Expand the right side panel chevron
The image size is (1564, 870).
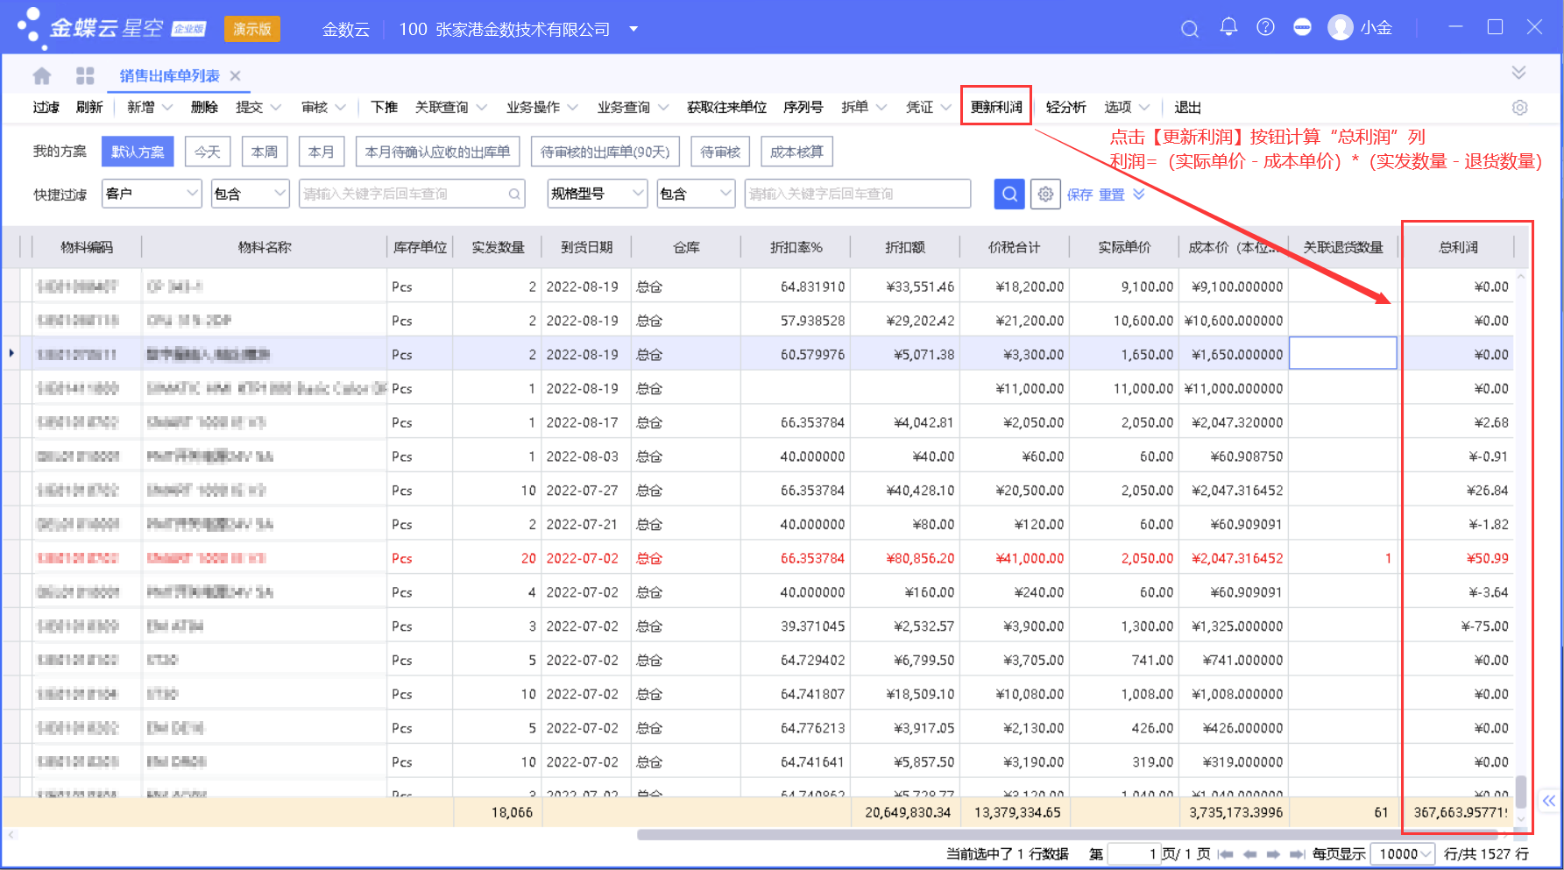(1548, 800)
